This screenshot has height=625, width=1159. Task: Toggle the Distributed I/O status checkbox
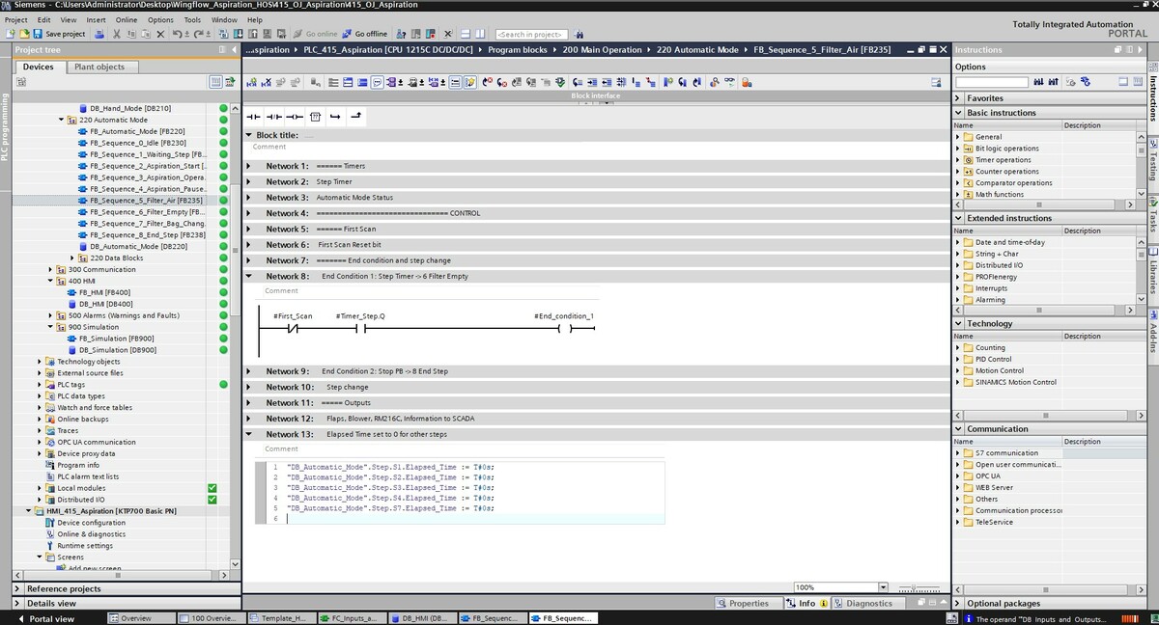point(212,500)
